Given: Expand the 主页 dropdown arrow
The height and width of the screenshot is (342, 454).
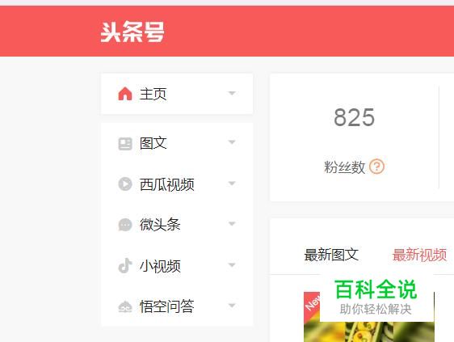Looking at the screenshot, I should tap(232, 93).
